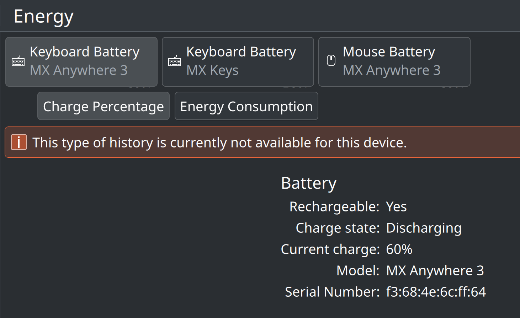Click the orange info icon in warning banner

19,142
